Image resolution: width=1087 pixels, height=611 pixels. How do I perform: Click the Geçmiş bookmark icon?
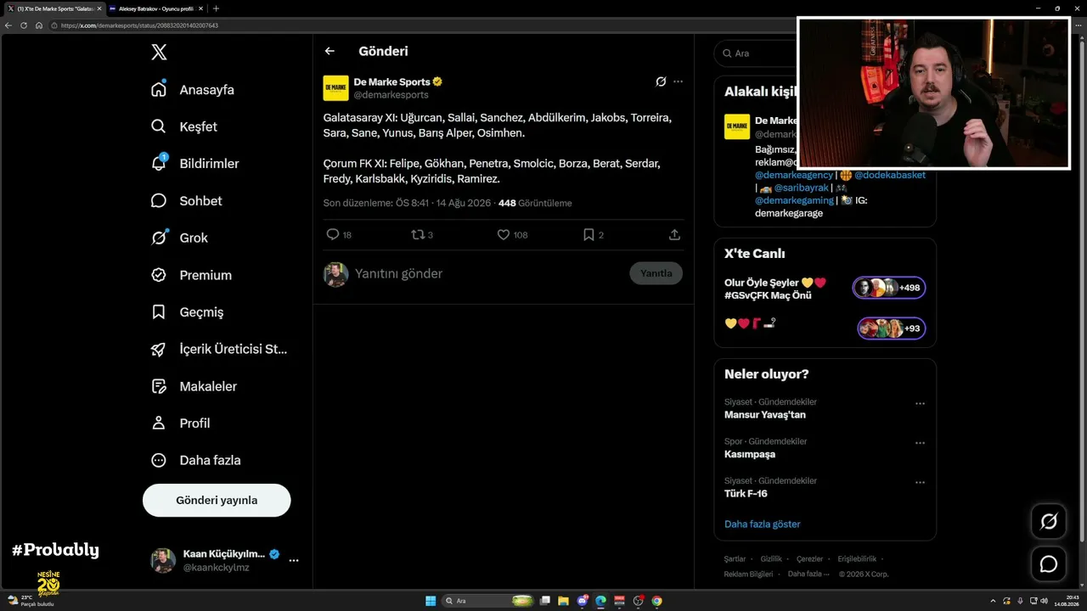click(159, 312)
